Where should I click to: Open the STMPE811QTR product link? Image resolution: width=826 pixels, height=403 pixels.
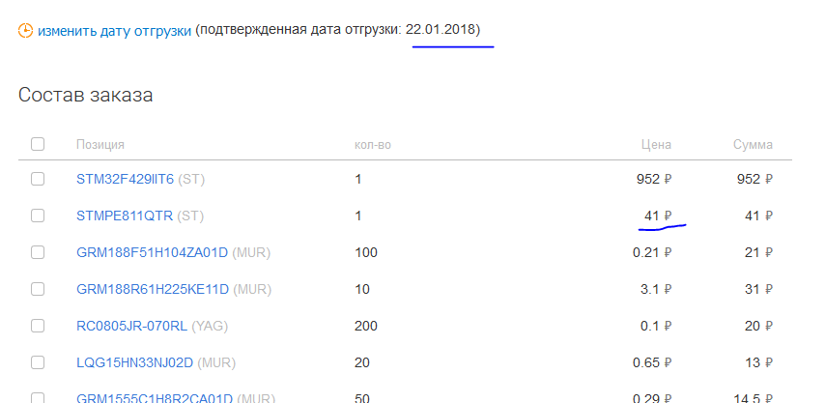pyautogui.click(x=125, y=216)
